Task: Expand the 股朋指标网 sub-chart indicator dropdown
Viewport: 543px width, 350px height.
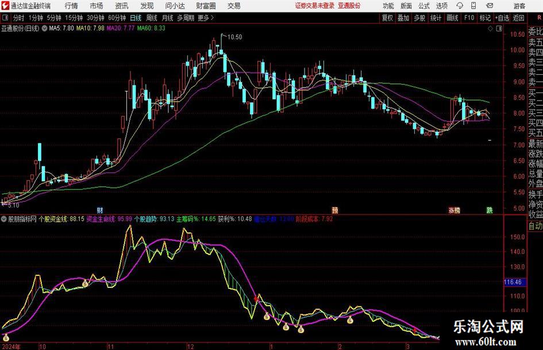Action: (4, 219)
